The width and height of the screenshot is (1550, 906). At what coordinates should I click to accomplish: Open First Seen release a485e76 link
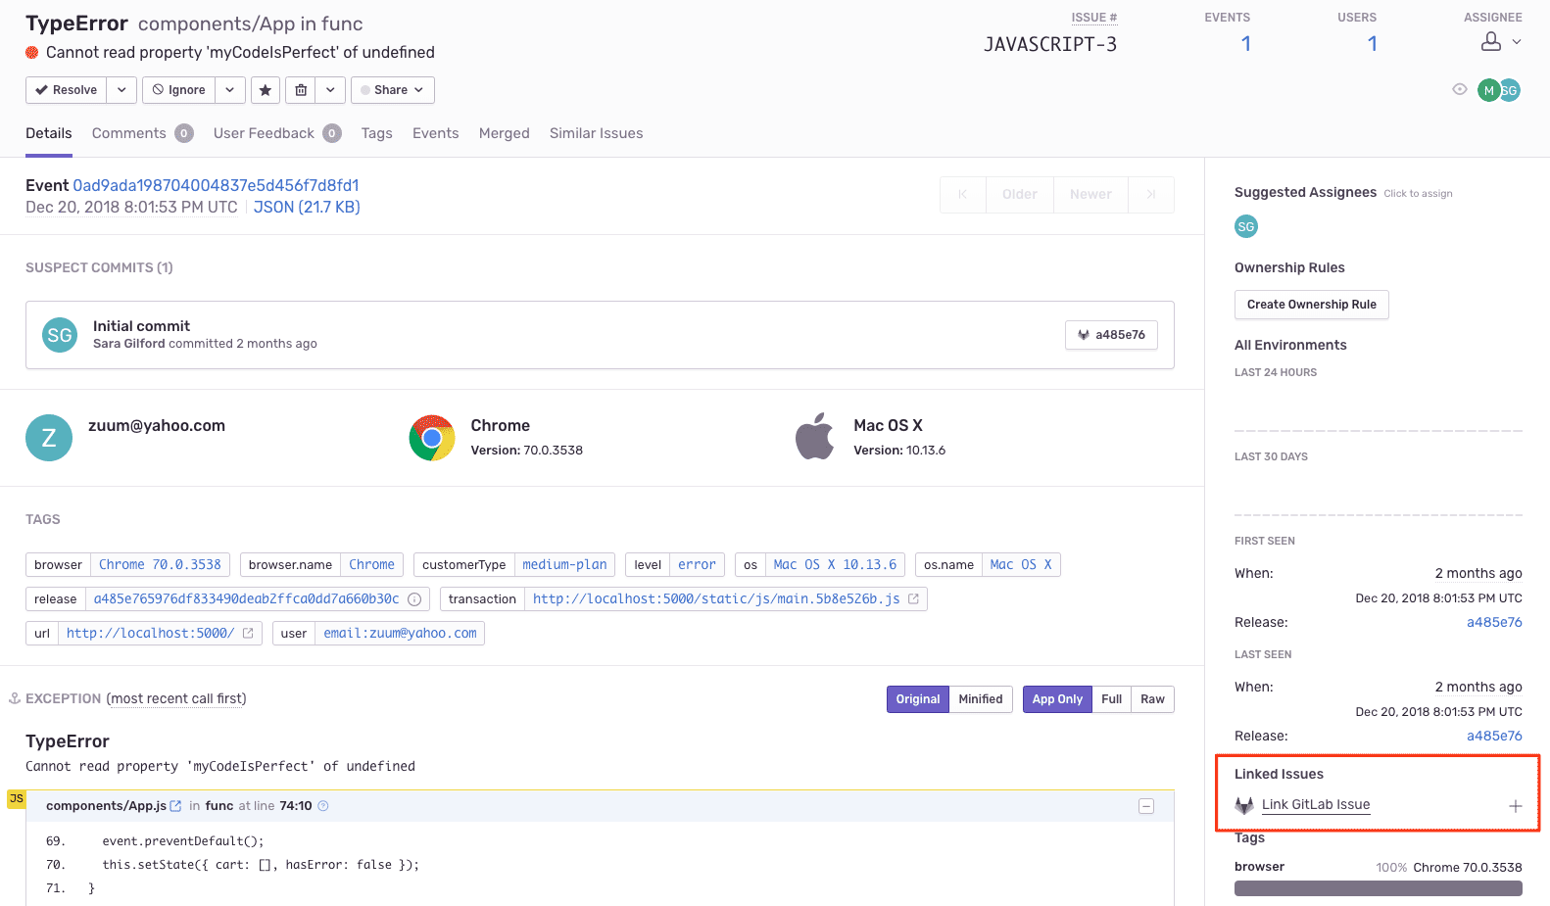pos(1494,623)
